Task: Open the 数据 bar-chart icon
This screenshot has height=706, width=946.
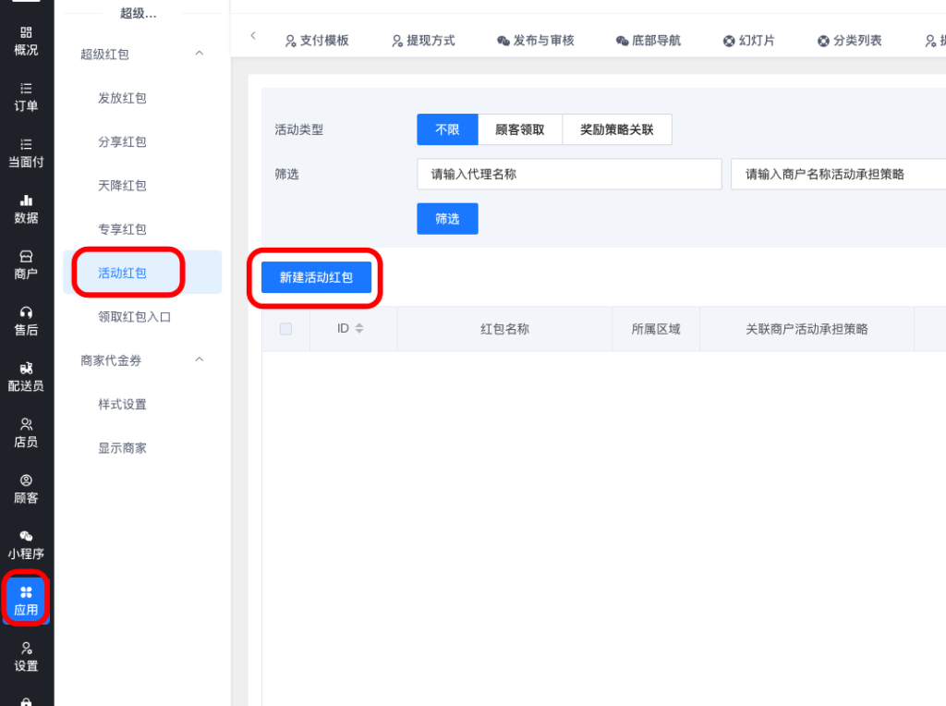Action: [26, 201]
